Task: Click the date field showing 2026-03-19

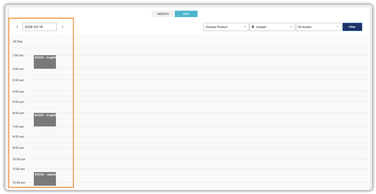Action: 39,27
